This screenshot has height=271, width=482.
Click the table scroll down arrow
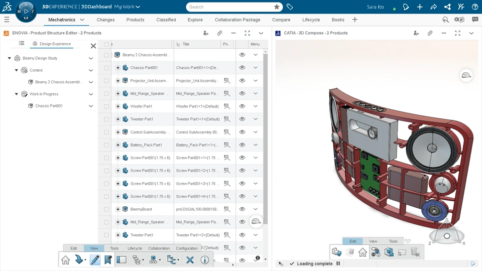(x=265, y=259)
